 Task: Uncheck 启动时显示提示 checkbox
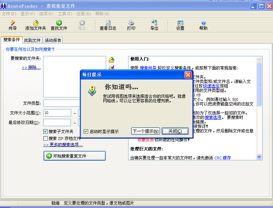[86, 131]
